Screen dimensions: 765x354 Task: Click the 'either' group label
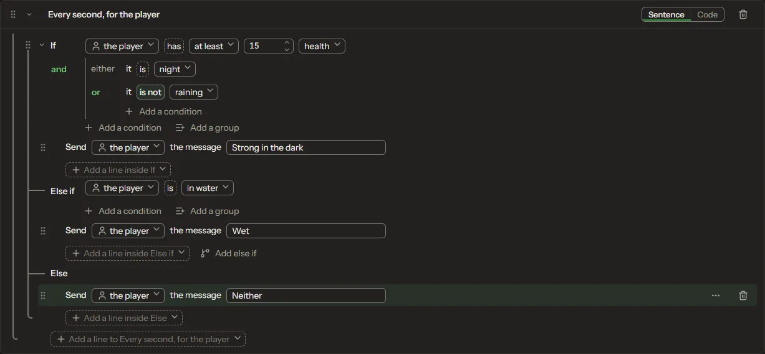coord(103,69)
